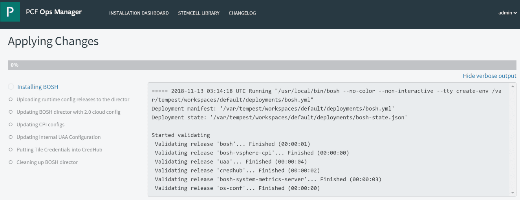Click the Installing BOSH step link
520x200 pixels.
pos(38,87)
